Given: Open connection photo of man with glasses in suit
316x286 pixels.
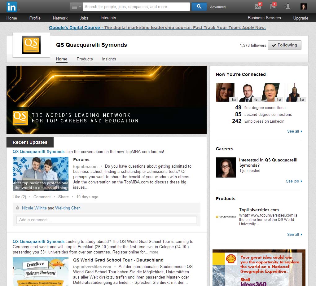Looking at the screenshot, I should point(248,92).
